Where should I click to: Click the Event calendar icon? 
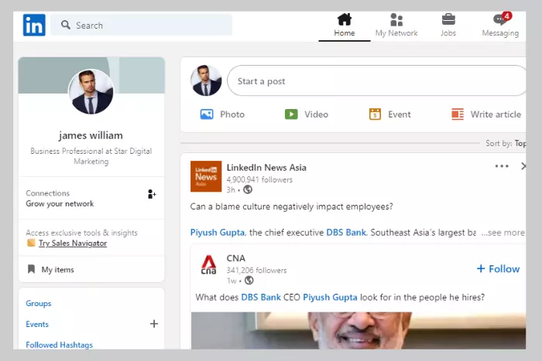click(375, 114)
